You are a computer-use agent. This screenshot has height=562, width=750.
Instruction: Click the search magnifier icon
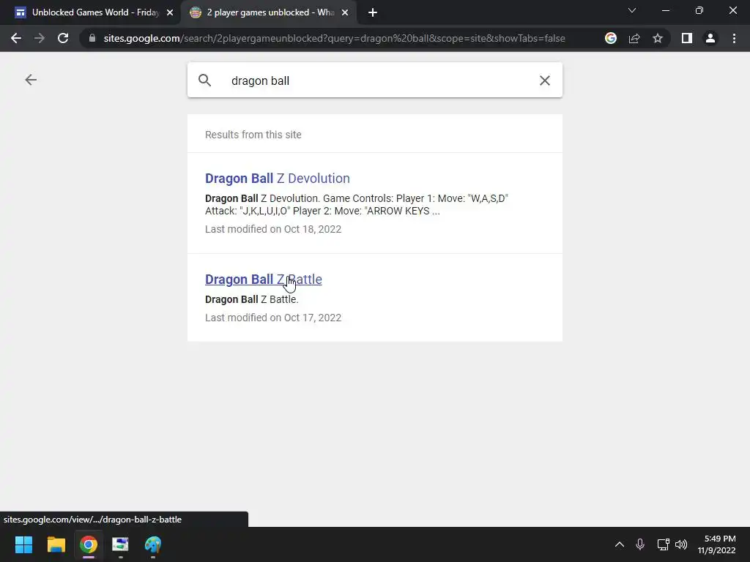[205, 80]
